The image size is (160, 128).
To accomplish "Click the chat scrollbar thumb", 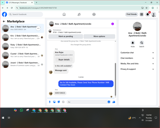I will [x=115, y=79].
